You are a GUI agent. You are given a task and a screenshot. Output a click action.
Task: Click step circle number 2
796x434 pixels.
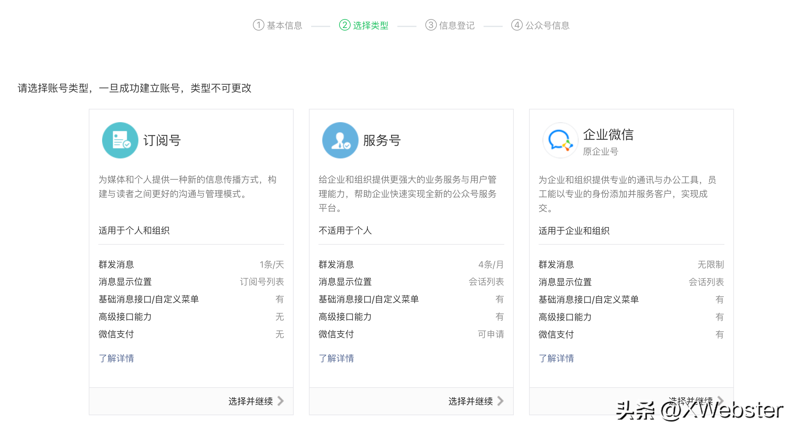coord(345,25)
